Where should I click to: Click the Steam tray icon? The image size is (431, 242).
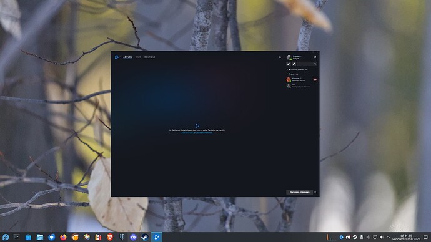click(x=355, y=237)
